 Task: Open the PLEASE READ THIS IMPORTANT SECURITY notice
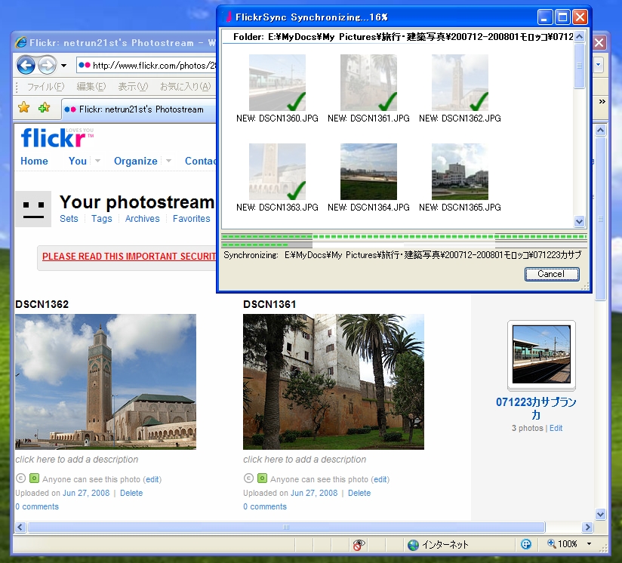pyautogui.click(x=129, y=257)
